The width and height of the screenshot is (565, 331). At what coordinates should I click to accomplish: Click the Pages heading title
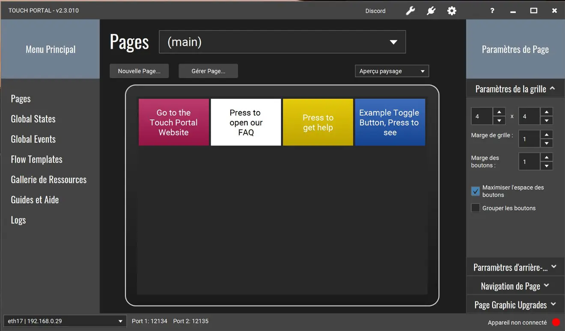click(129, 42)
